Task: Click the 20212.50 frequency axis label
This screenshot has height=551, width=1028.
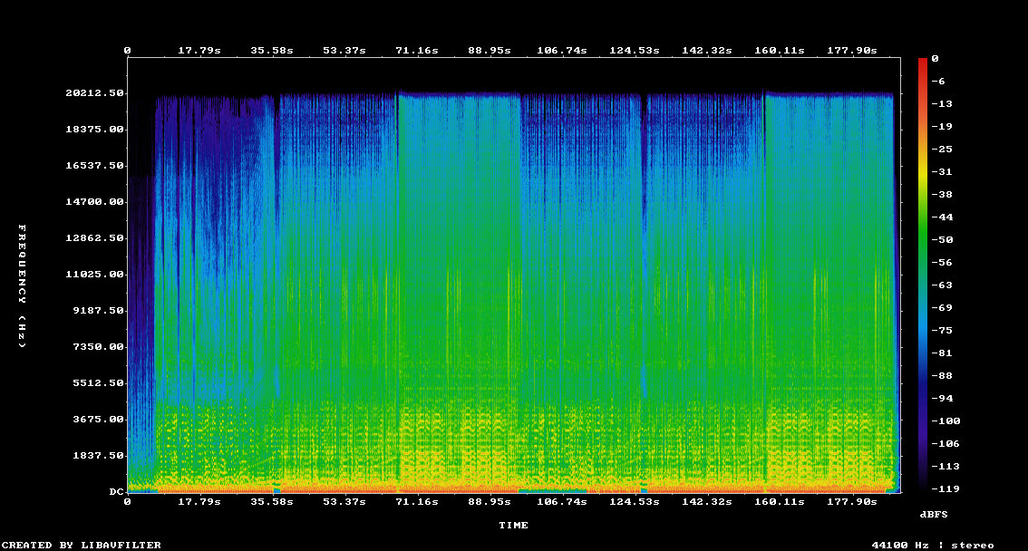Action: click(94, 93)
